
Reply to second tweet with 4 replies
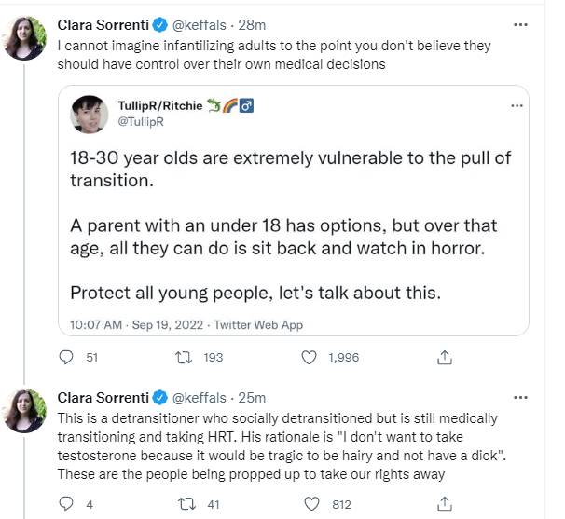pos(66,504)
